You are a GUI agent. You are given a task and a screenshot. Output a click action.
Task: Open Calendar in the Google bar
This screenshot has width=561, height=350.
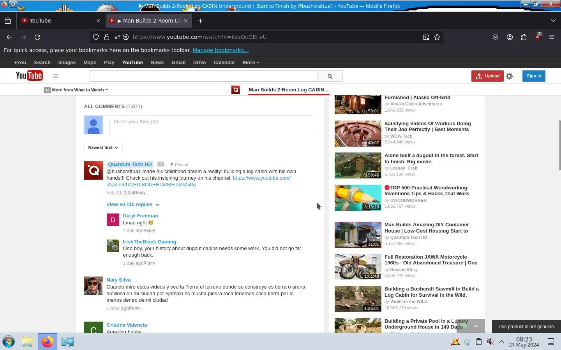tap(224, 62)
